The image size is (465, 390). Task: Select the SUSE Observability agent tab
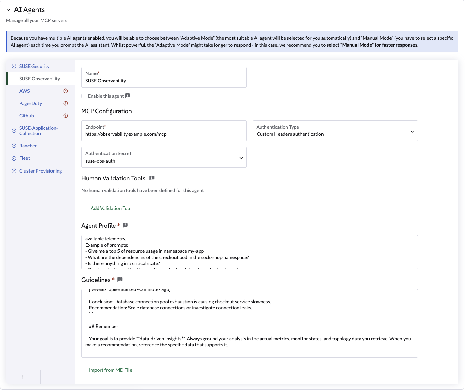40,79
